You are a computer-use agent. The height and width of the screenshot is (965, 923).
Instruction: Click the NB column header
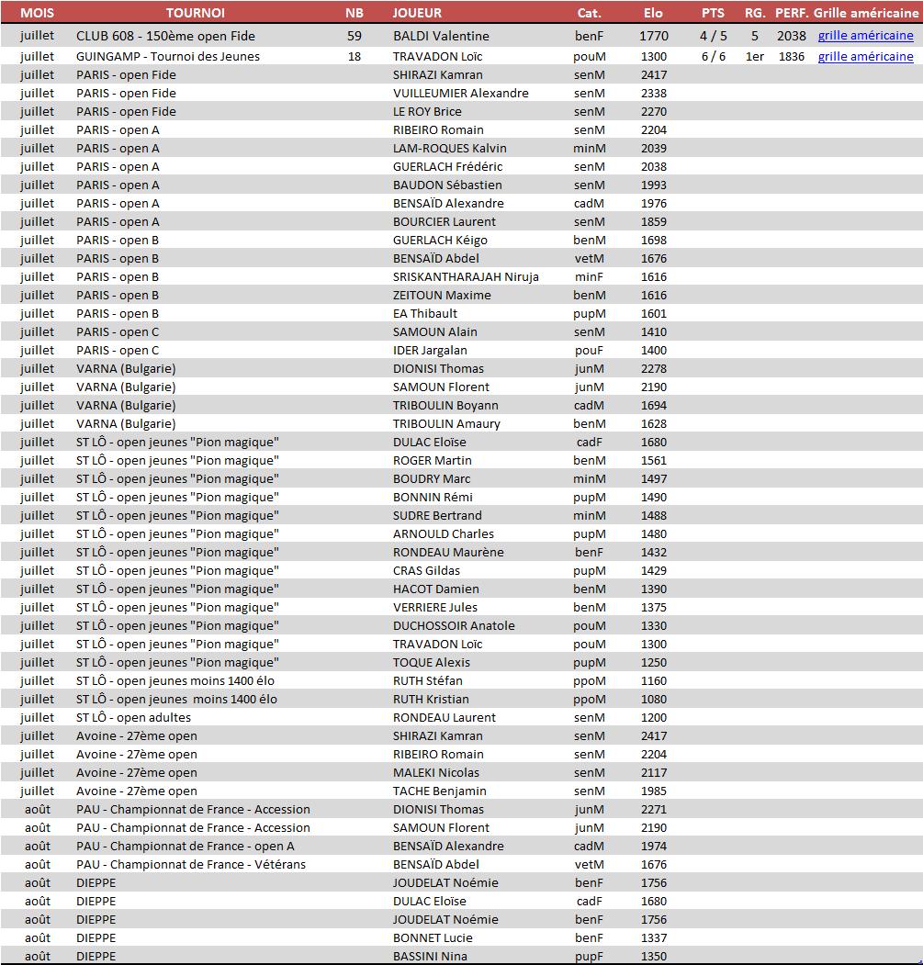tap(354, 13)
